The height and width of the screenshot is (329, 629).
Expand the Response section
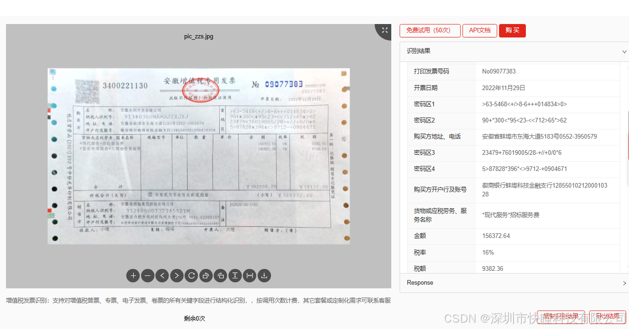tap(624, 283)
